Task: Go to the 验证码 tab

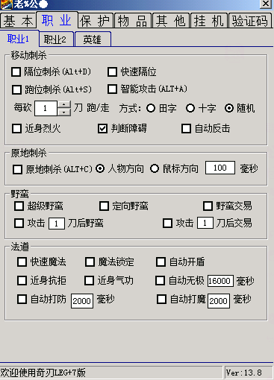Action: click(250, 21)
